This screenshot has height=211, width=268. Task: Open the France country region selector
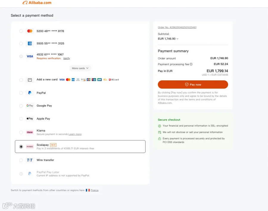point(94,190)
